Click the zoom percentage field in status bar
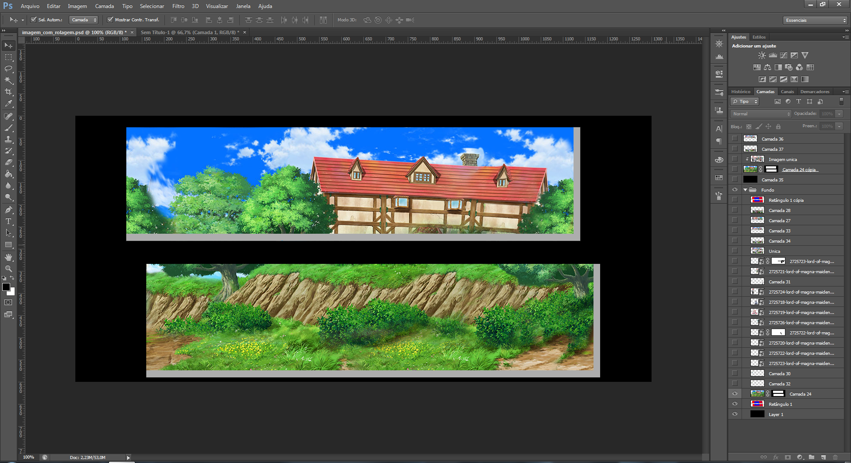The height and width of the screenshot is (463, 851). pyautogui.click(x=28, y=458)
